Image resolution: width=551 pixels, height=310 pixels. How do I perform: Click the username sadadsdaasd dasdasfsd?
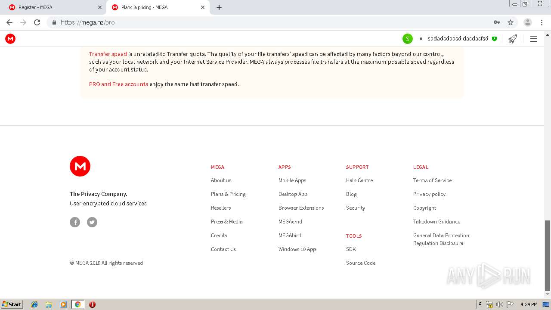point(458,39)
